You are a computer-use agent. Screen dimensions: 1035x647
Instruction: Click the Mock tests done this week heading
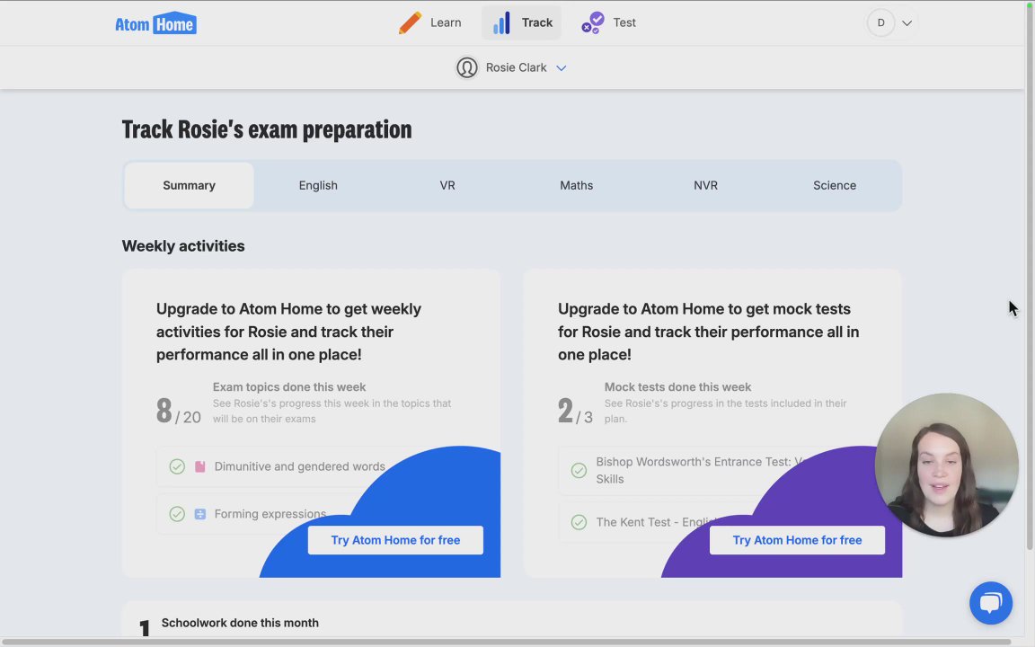(x=678, y=387)
